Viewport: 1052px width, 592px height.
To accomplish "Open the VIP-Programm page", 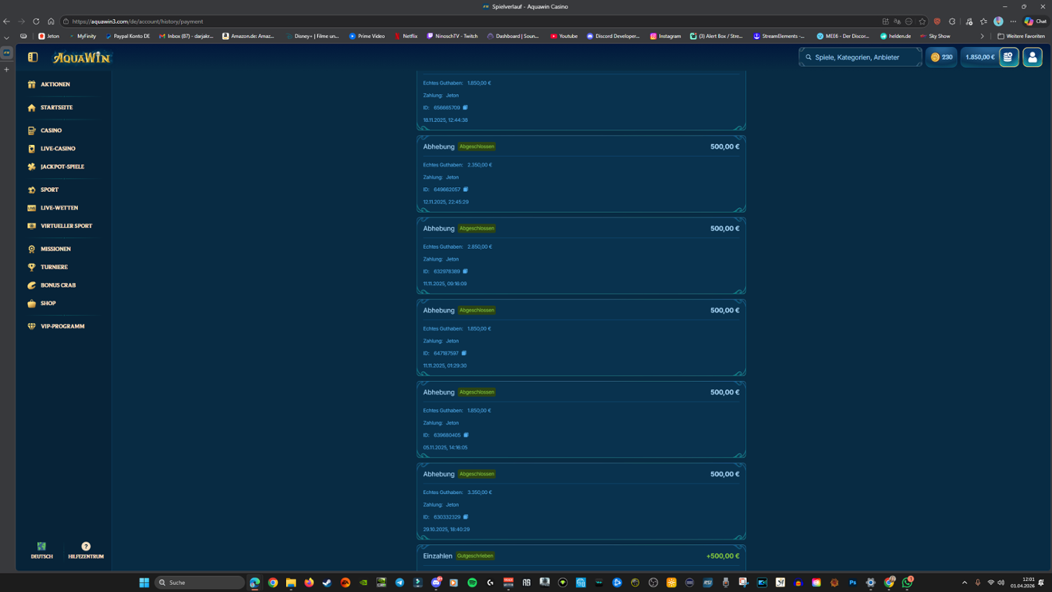I will [x=62, y=326].
